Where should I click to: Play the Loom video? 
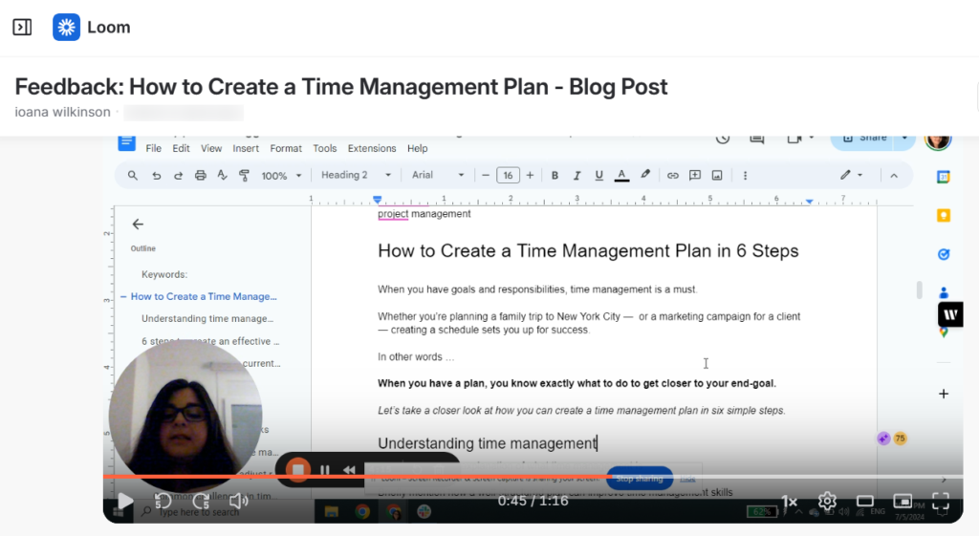coord(125,501)
